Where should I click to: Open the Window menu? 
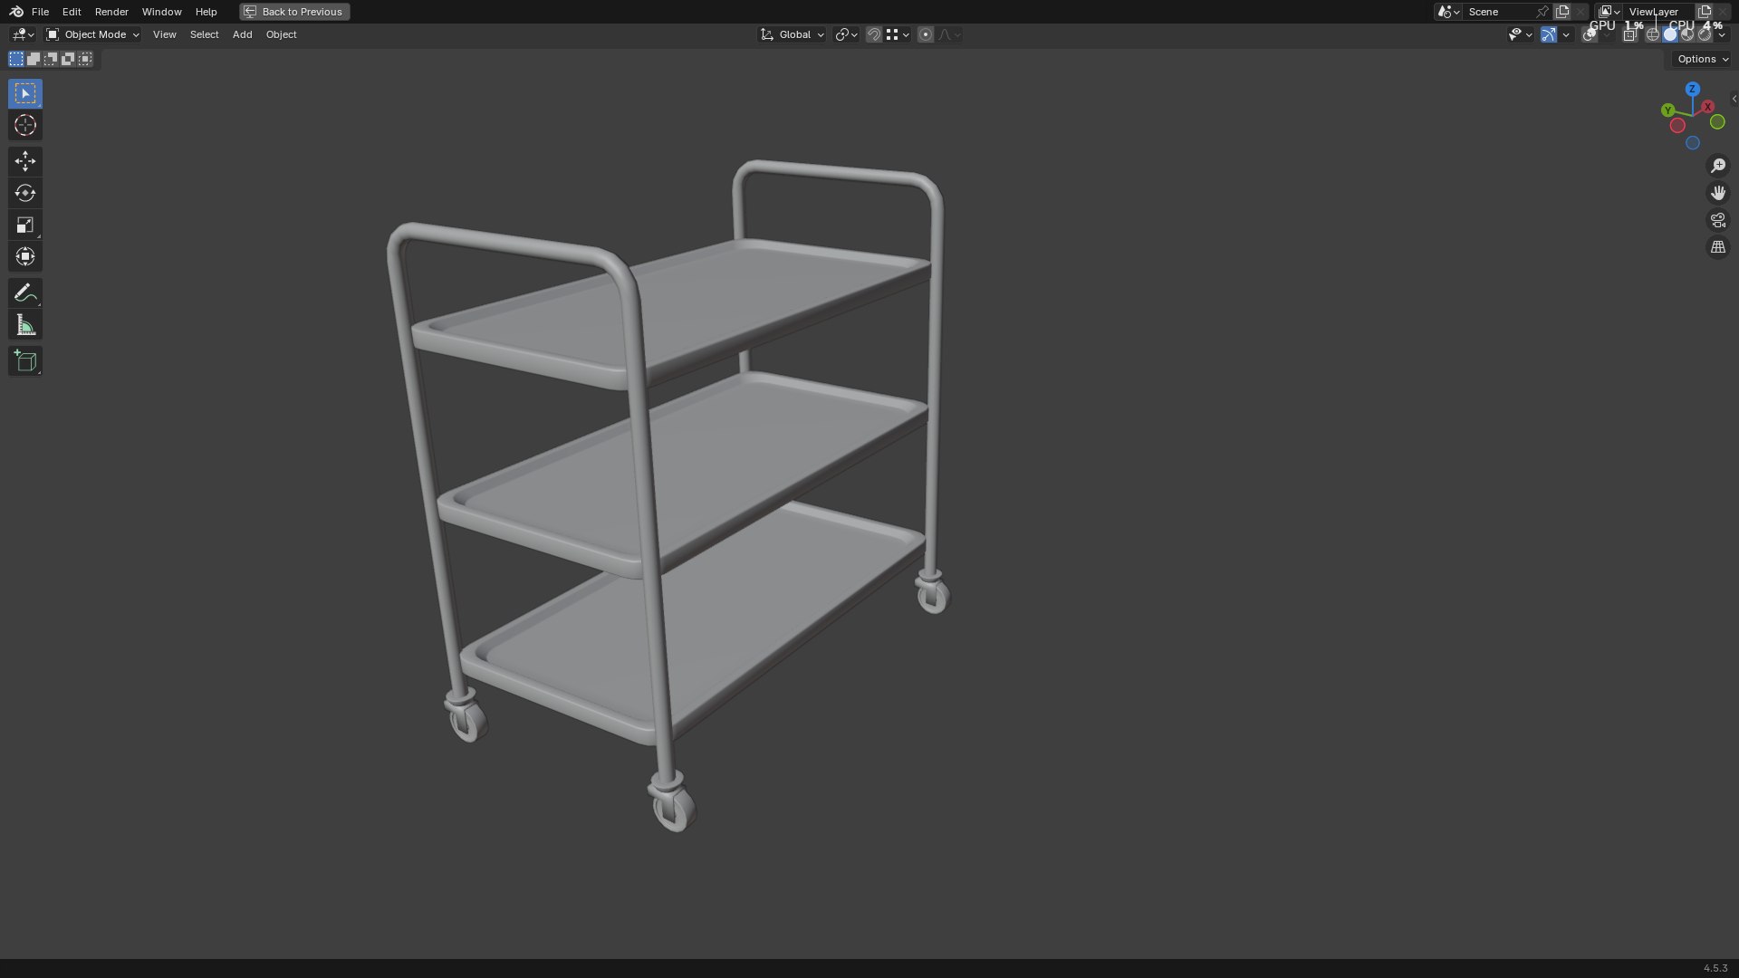[161, 12]
